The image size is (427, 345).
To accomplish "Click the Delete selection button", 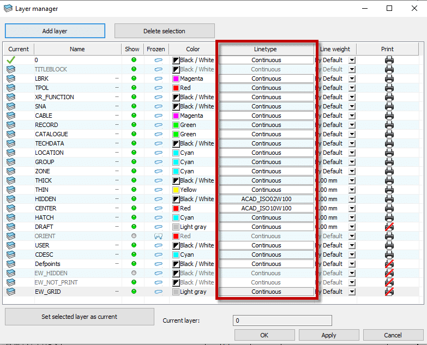I will tap(164, 31).
